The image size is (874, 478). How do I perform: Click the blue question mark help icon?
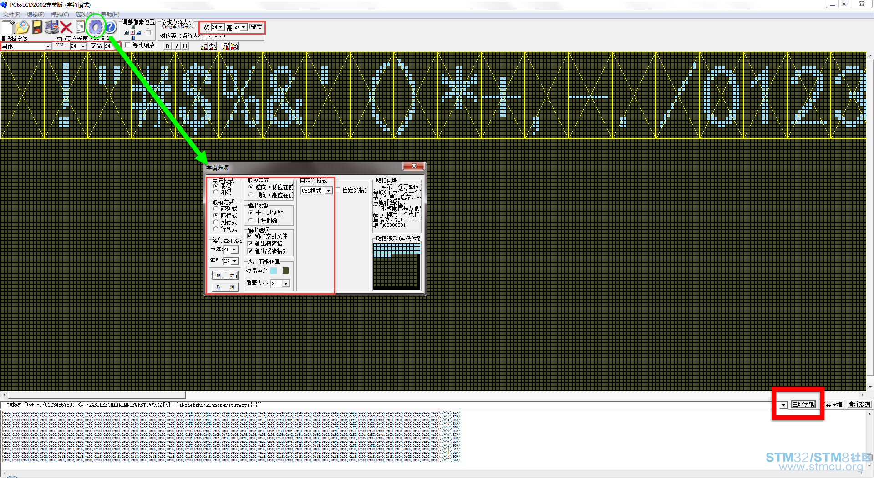tap(110, 27)
